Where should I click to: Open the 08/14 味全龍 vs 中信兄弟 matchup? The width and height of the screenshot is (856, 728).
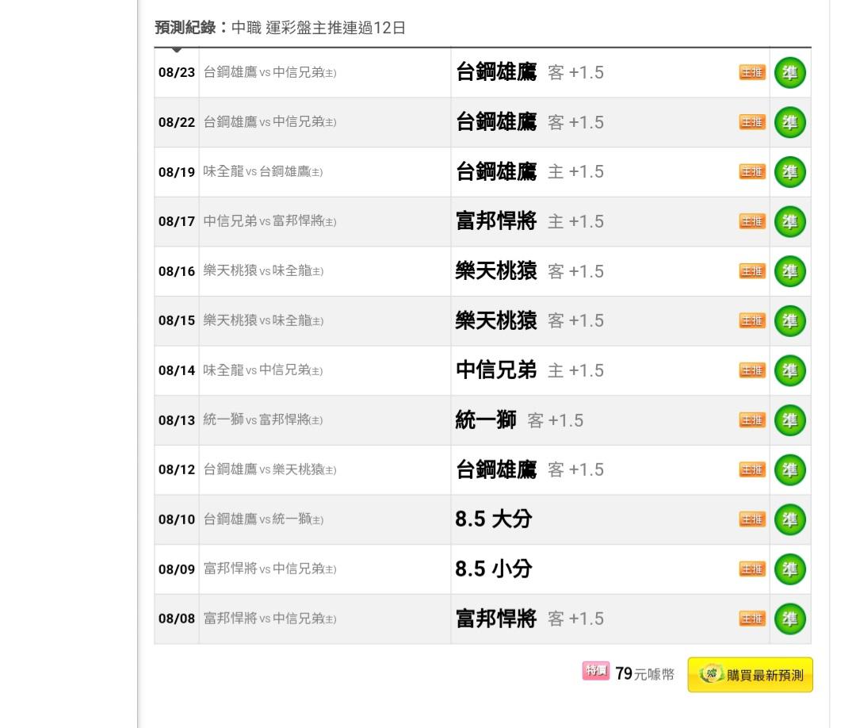pyautogui.click(x=263, y=370)
